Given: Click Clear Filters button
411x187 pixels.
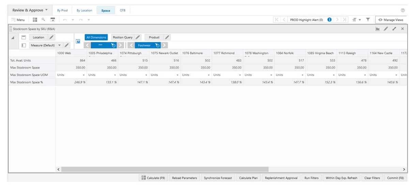Looking at the screenshot, I should [x=372, y=178].
